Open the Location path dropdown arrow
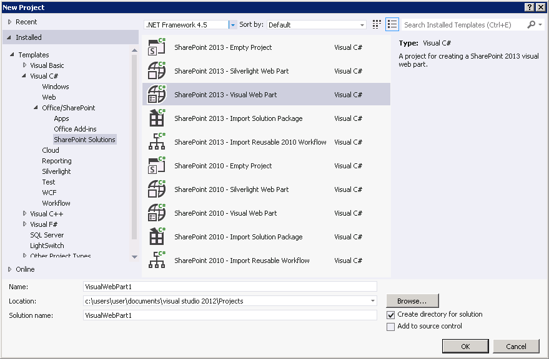549x359 pixels. point(372,301)
